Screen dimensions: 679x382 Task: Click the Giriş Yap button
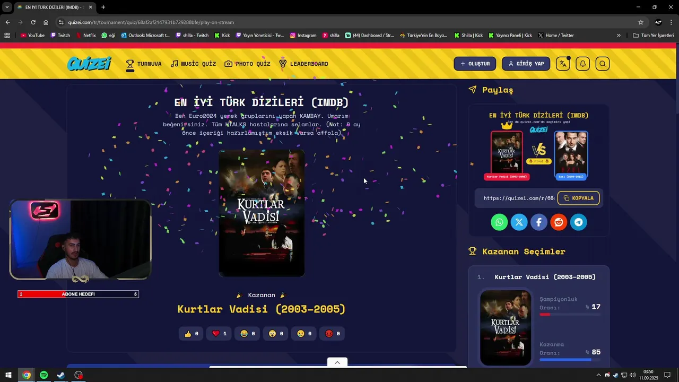tap(526, 64)
